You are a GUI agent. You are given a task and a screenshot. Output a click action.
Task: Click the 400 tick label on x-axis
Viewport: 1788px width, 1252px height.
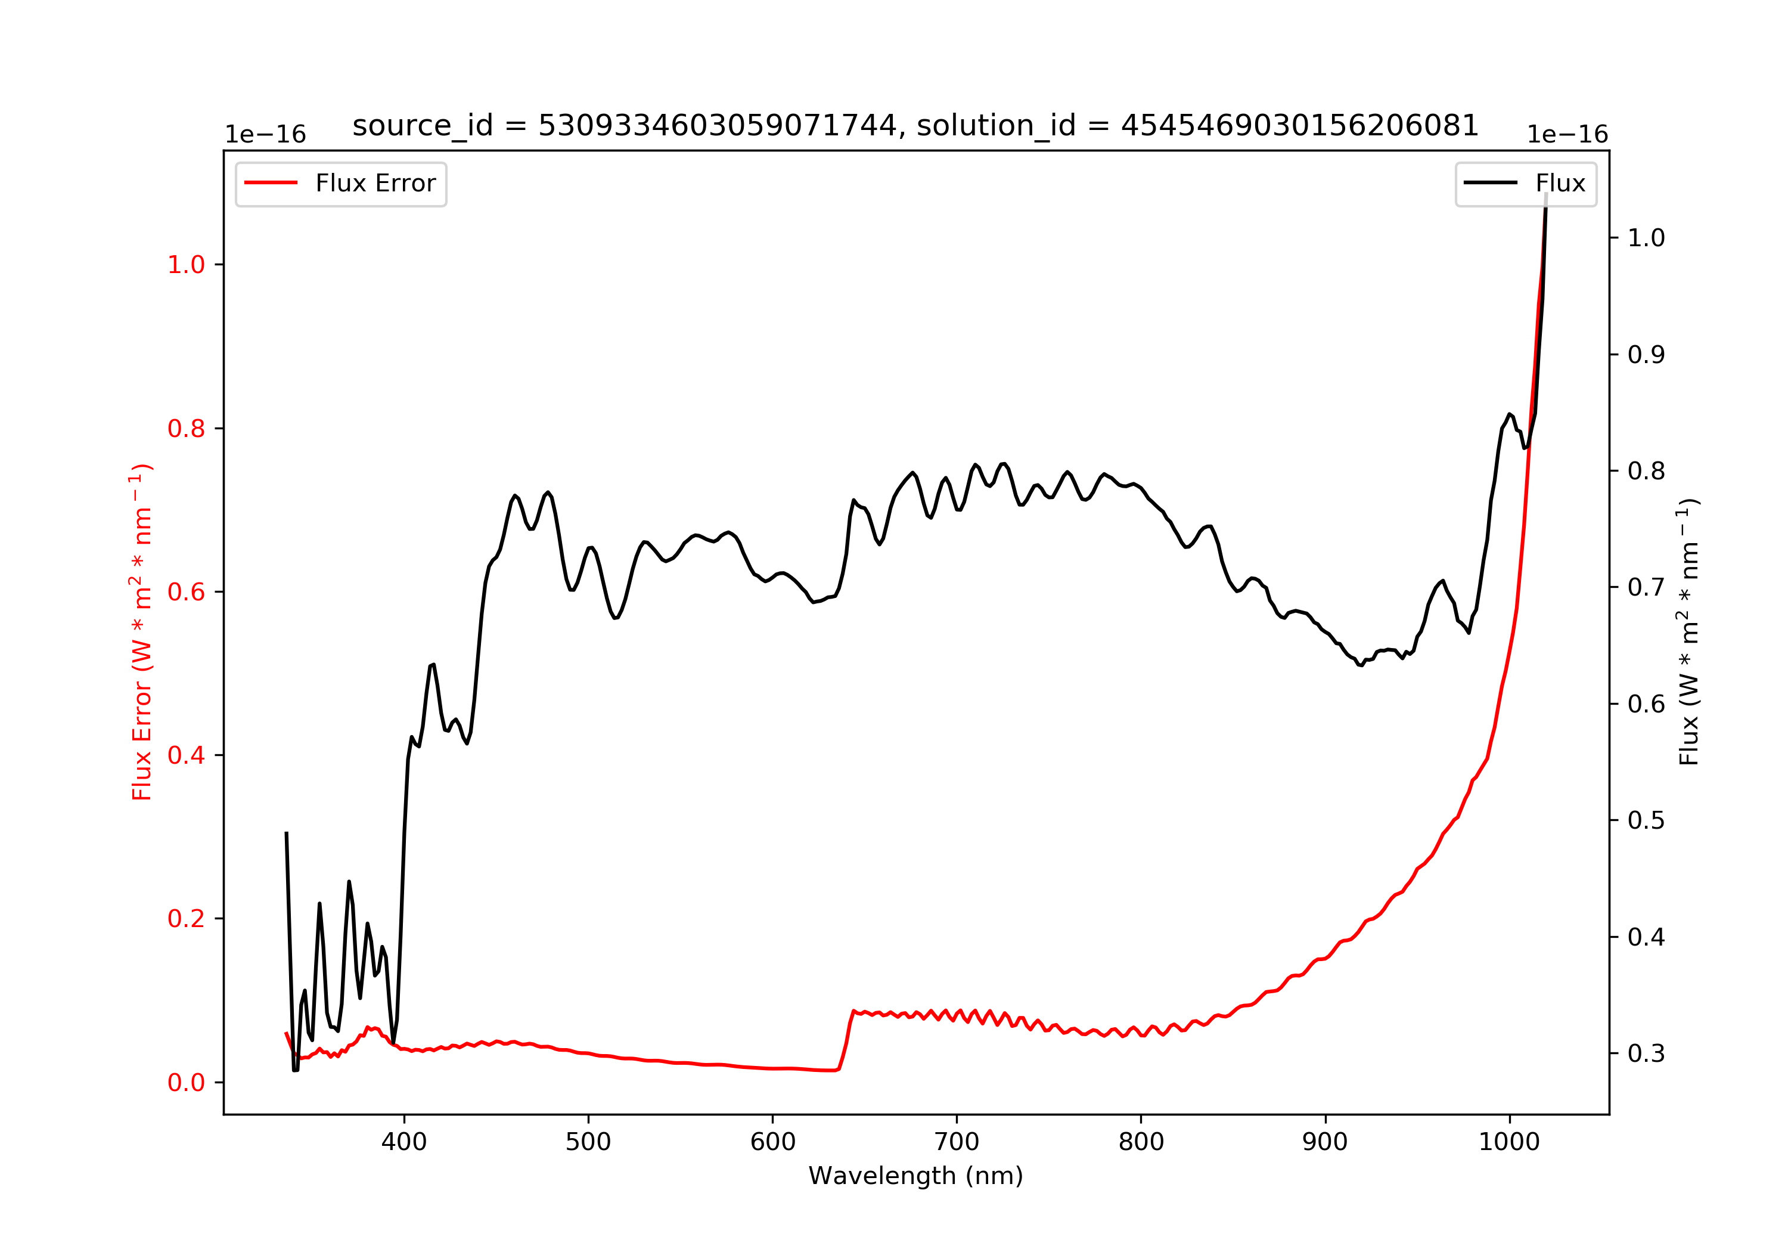click(x=403, y=1142)
